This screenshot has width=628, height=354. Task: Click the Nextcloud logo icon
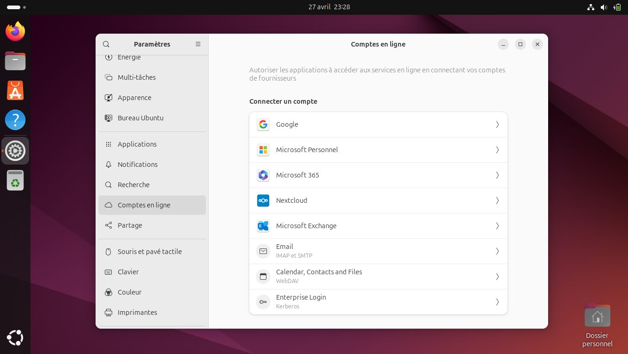pyautogui.click(x=263, y=201)
